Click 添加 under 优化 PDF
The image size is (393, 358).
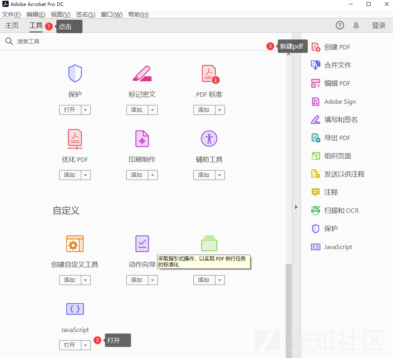click(x=70, y=175)
